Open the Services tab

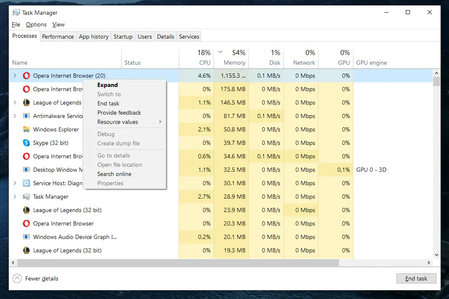point(189,37)
